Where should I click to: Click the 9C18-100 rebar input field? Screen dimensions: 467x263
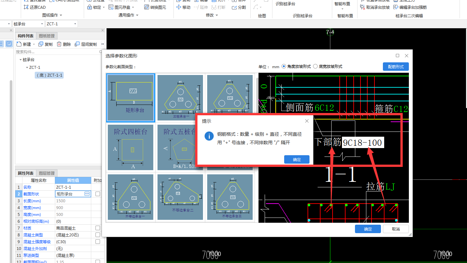click(x=363, y=142)
